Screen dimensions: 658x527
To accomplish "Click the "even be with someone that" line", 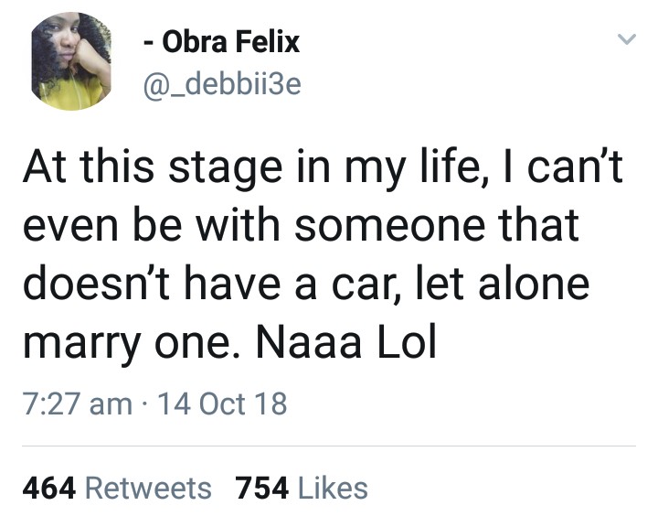I will coord(300,228).
